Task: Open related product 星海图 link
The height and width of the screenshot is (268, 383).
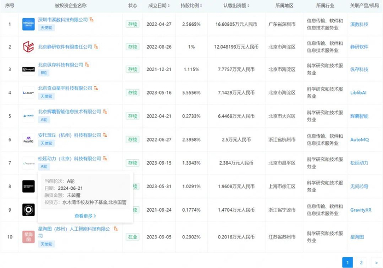Action: pyautogui.click(x=357, y=237)
